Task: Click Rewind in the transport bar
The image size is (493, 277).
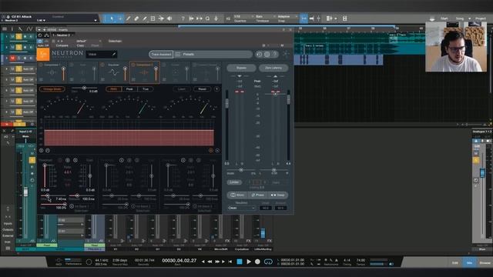Action: coord(210,262)
